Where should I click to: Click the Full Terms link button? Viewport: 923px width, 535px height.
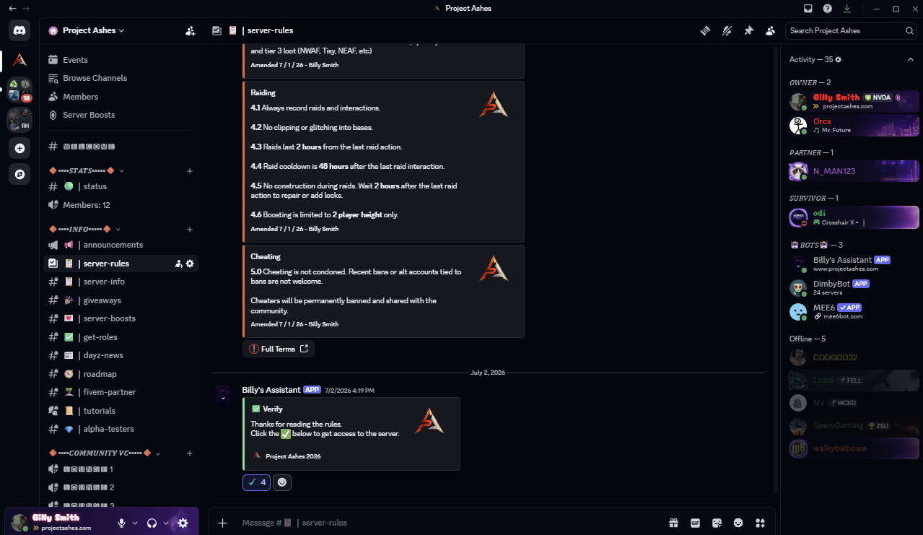tap(279, 349)
